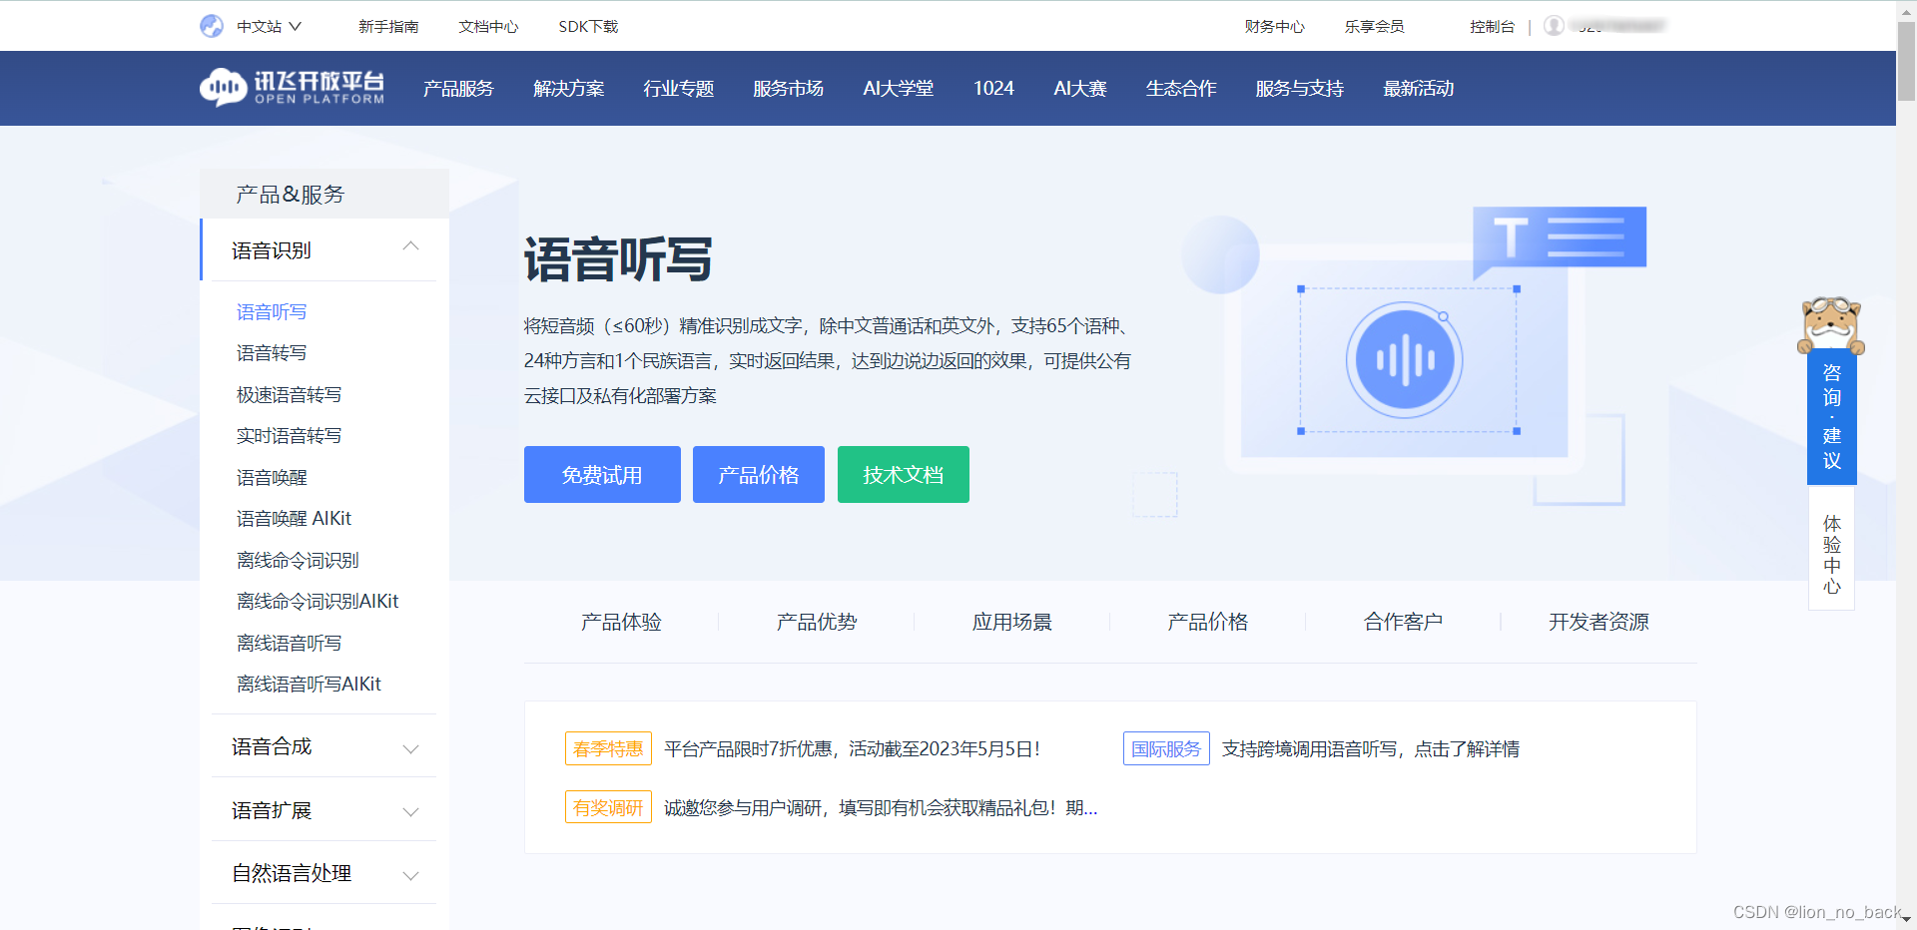Click the blue 产品价格 button
1917x930 pixels.
pos(759,475)
